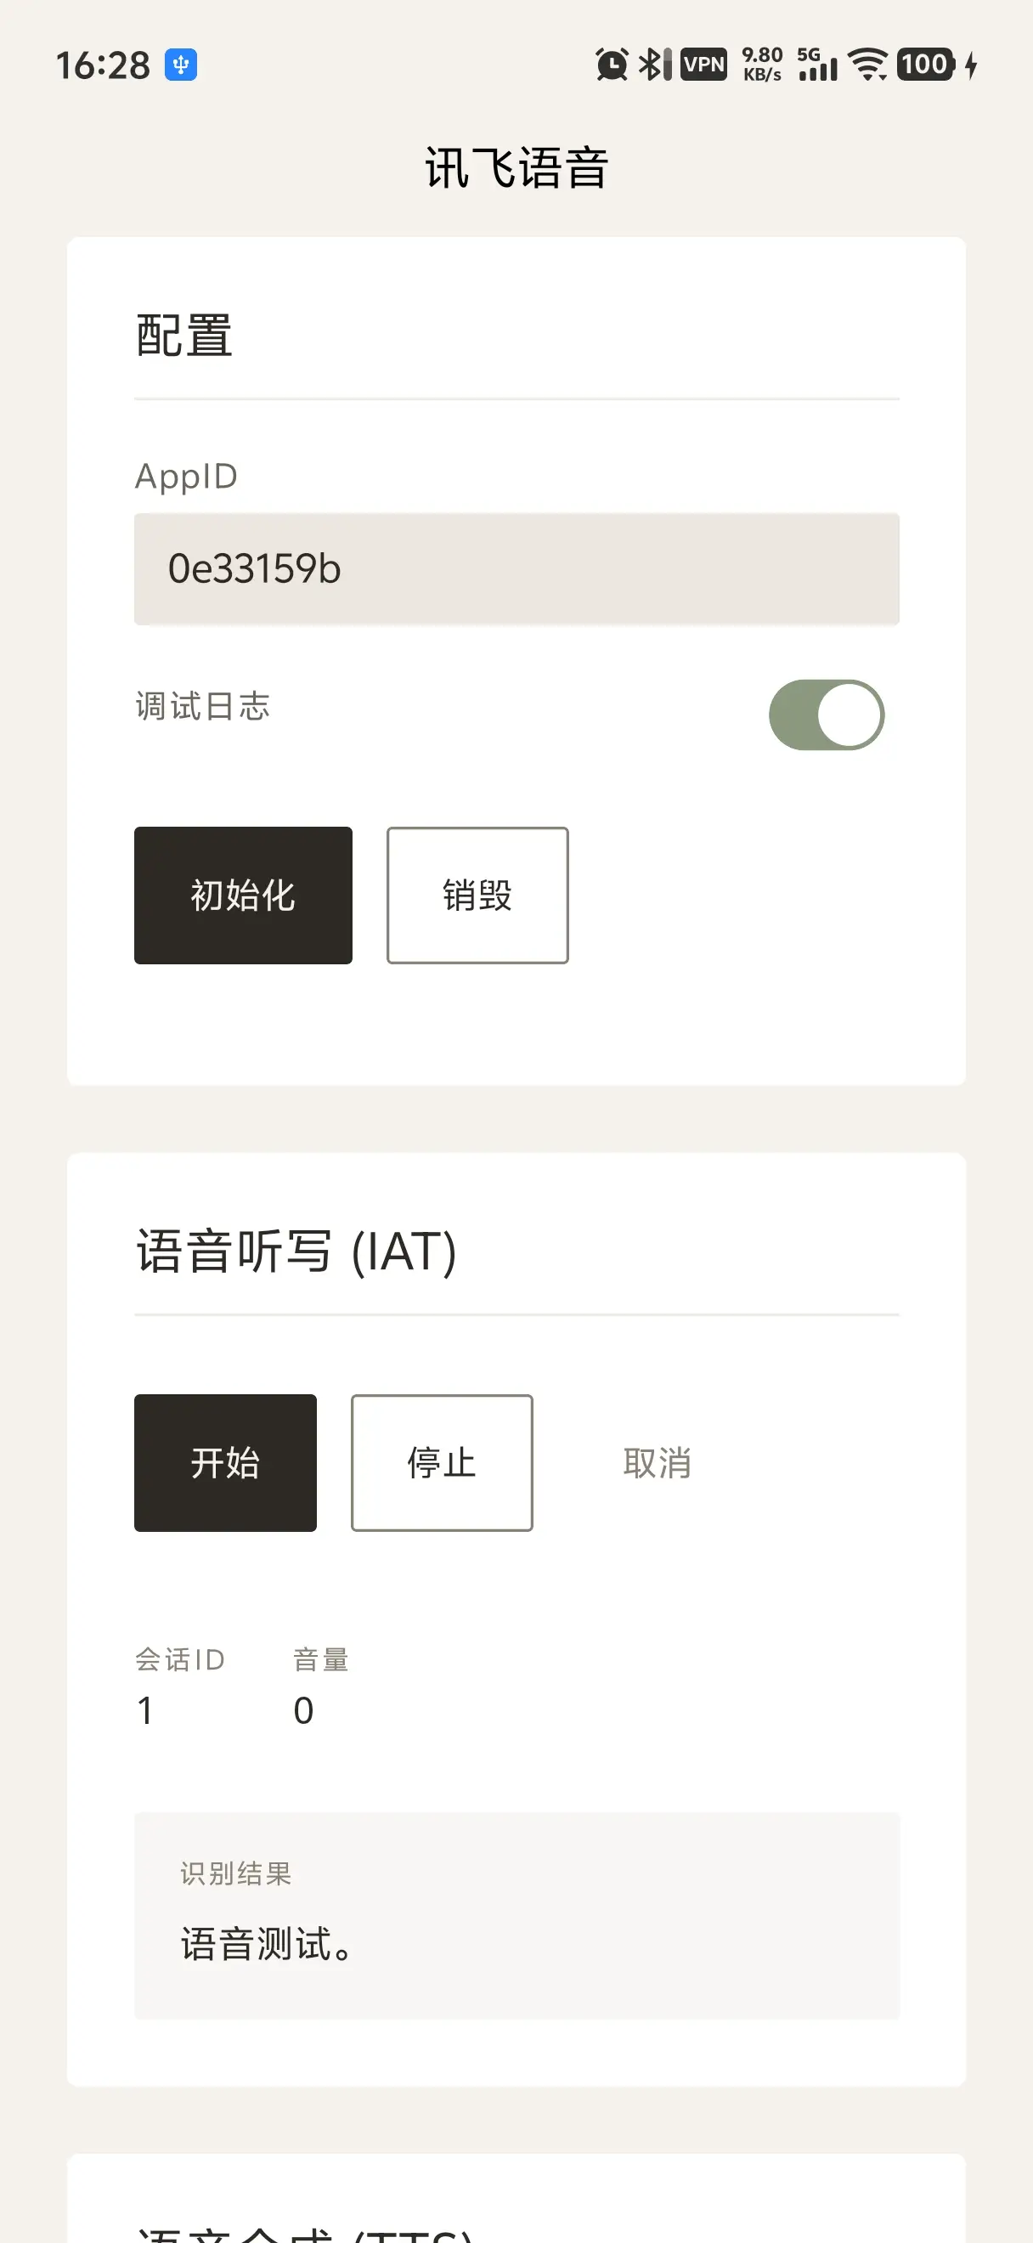Tap the blue USB debugging icon
Screen dimensions: 1033x2243
181,65
